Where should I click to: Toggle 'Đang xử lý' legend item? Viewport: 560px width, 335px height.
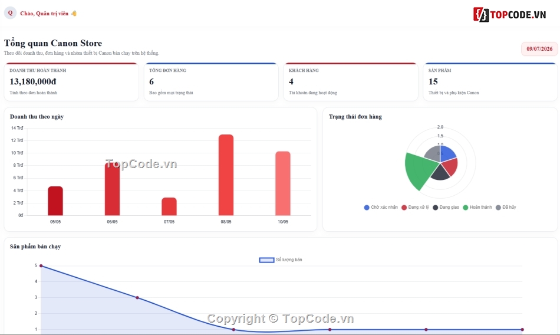point(415,208)
